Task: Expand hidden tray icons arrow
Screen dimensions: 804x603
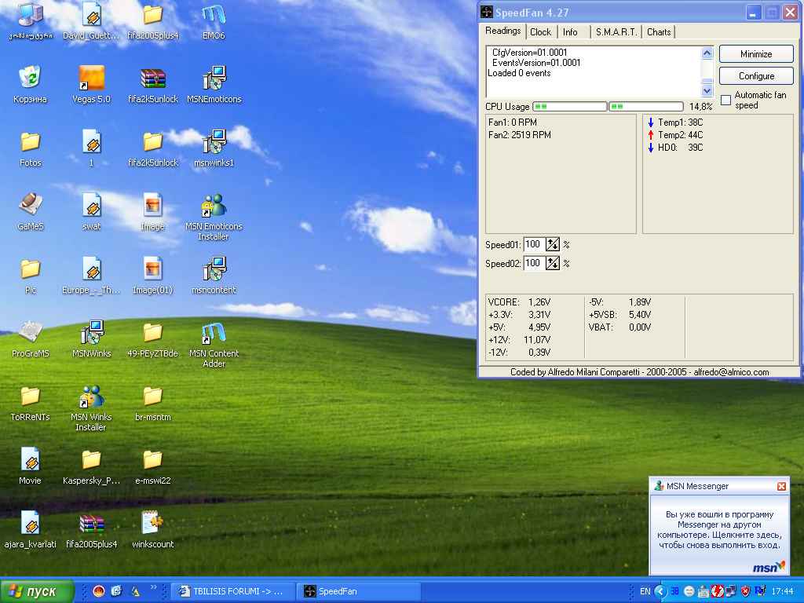Action: coord(660,592)
